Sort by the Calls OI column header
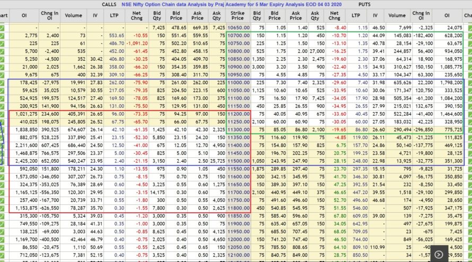 (24, 16)
